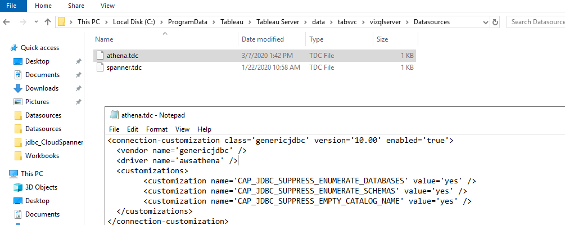Viewport: 565px width, 225px height.
Task: Open pinned Documents under Quick access
Action: 42,75
